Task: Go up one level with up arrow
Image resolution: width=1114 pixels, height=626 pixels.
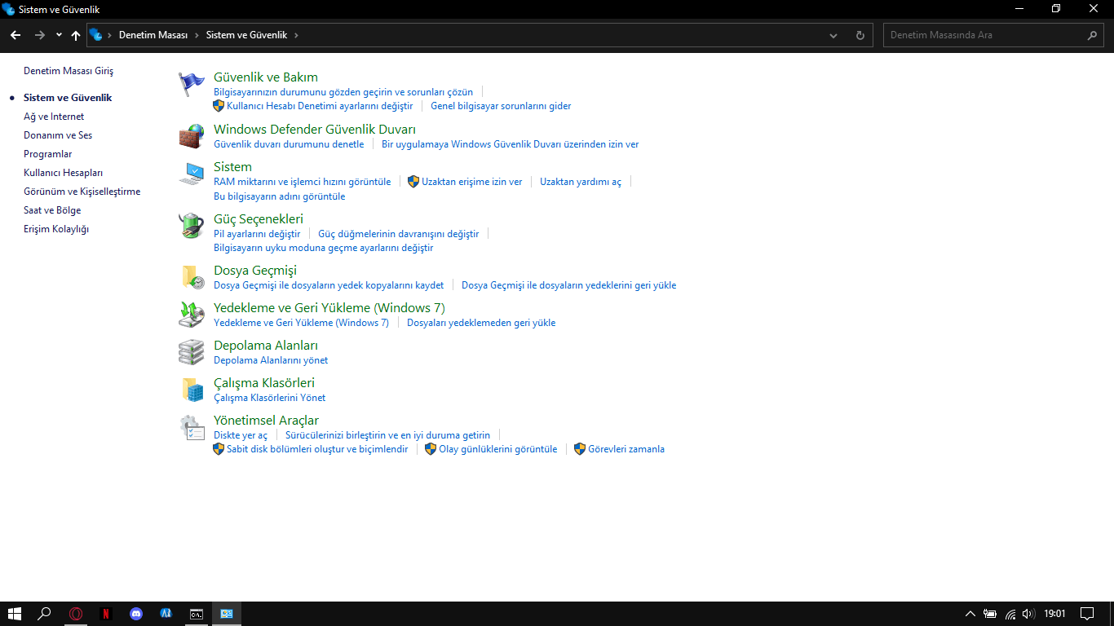Action: click(76, 35)
